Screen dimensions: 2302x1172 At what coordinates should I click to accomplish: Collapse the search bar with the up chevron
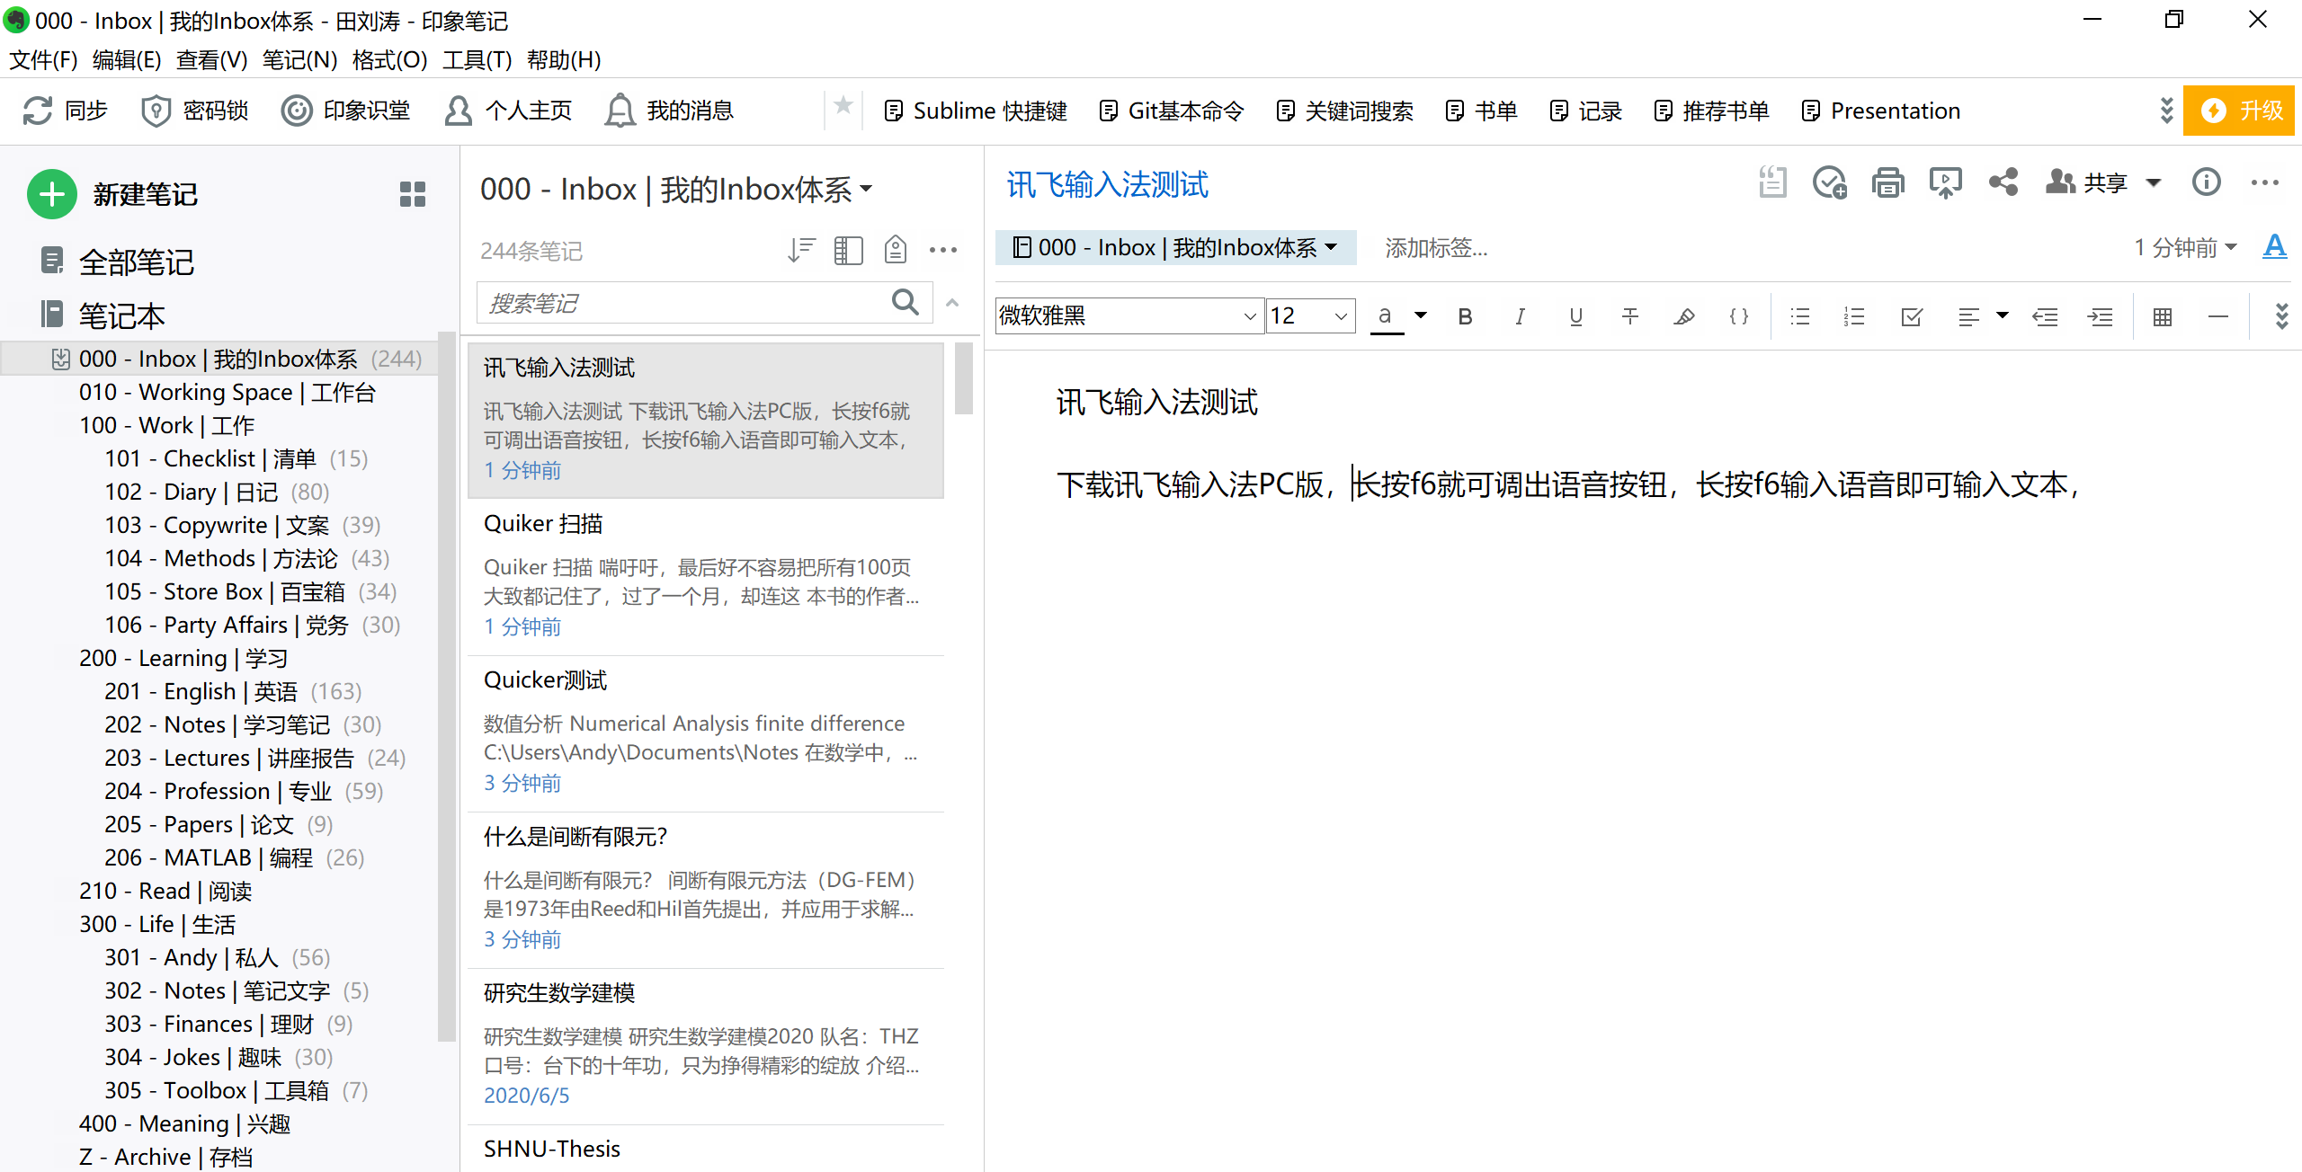coord(952,303)
